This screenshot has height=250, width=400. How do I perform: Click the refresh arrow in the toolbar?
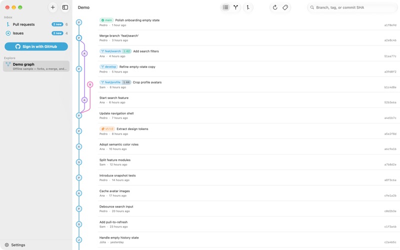pyautogui.click(x=275, y=7)
